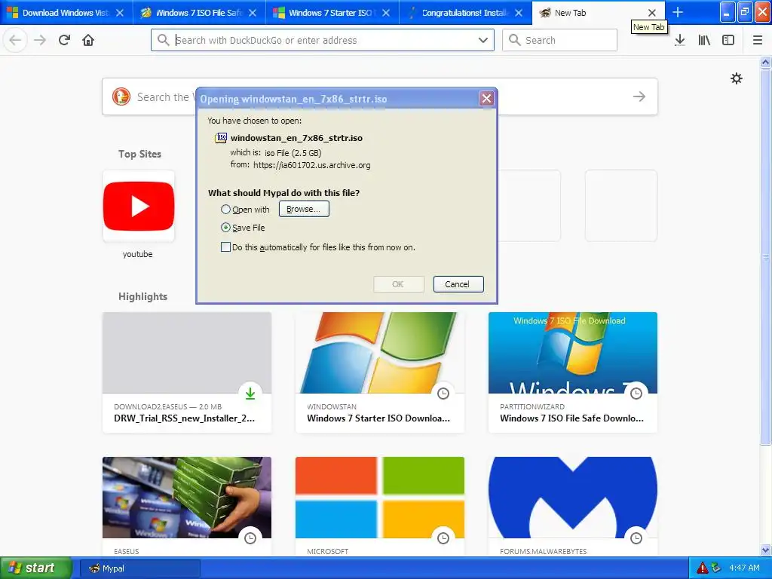Click the Highlights section heading
772x579 pixels.
pos(142,296)
